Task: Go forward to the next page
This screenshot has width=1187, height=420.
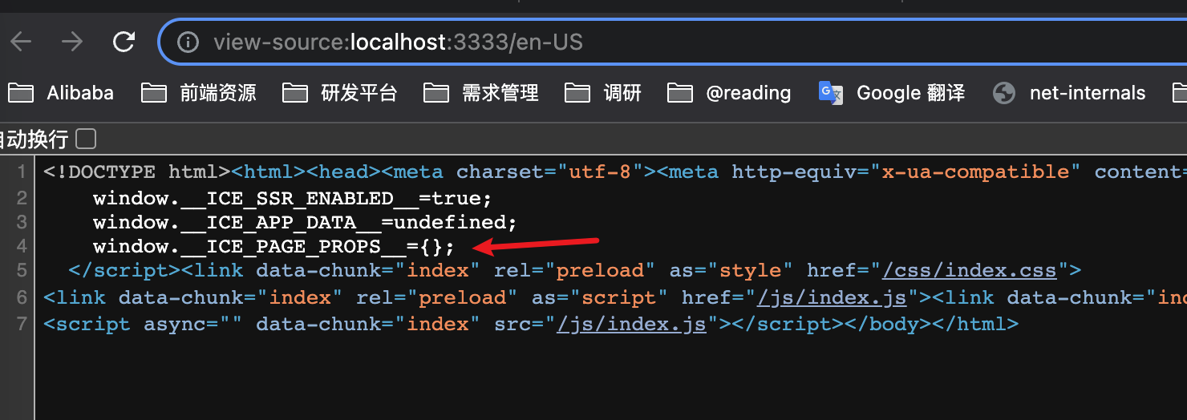Action: tap(72, 42)
